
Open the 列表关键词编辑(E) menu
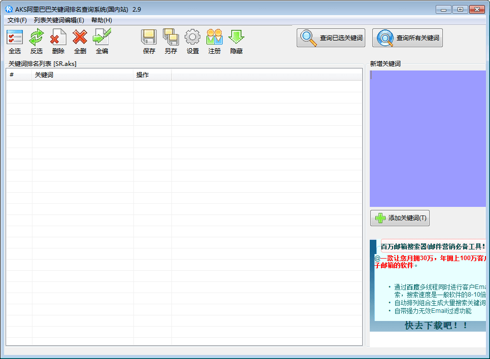coord(59,20)
